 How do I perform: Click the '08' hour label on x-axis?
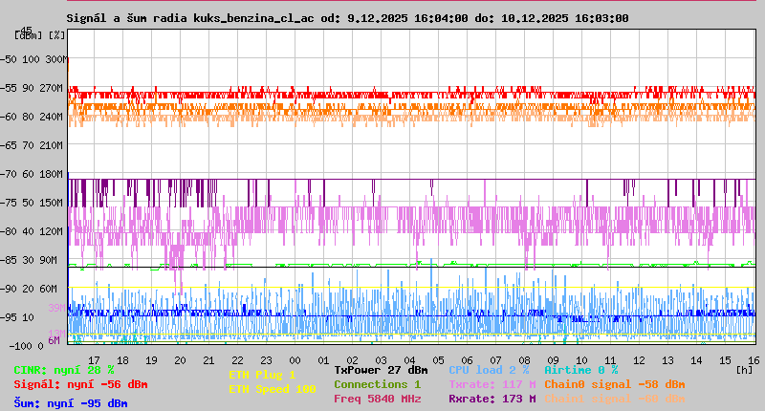click(524, 360)
